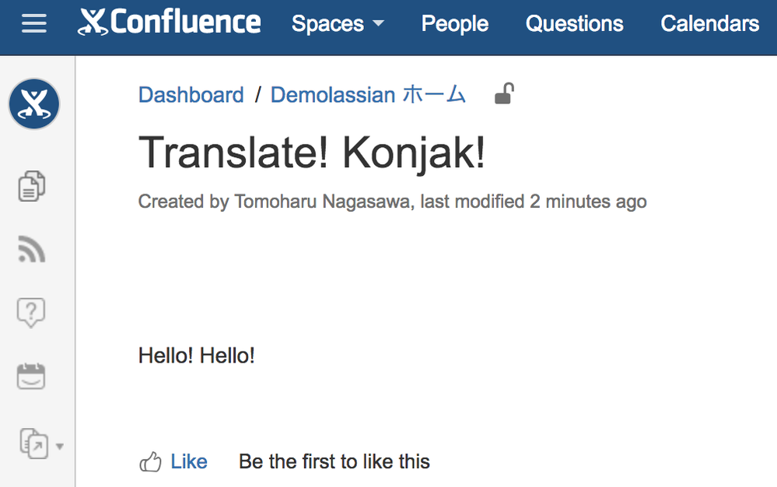Go to Dashboard breadcrumb link
Image resolution: width=777 pixels, height=487 pixels.
pyautogui.click(x=191, y=95)
